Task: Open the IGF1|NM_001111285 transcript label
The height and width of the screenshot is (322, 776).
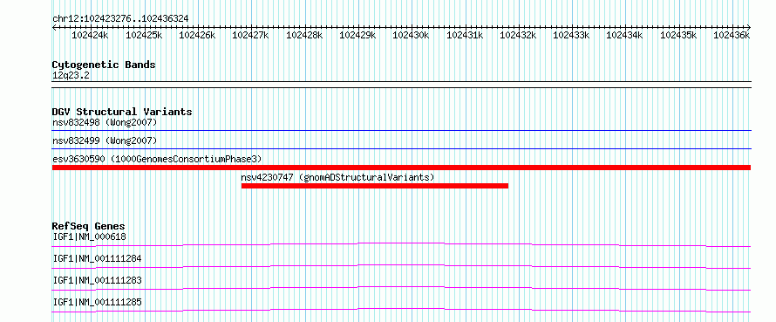Action: (98, 302)
